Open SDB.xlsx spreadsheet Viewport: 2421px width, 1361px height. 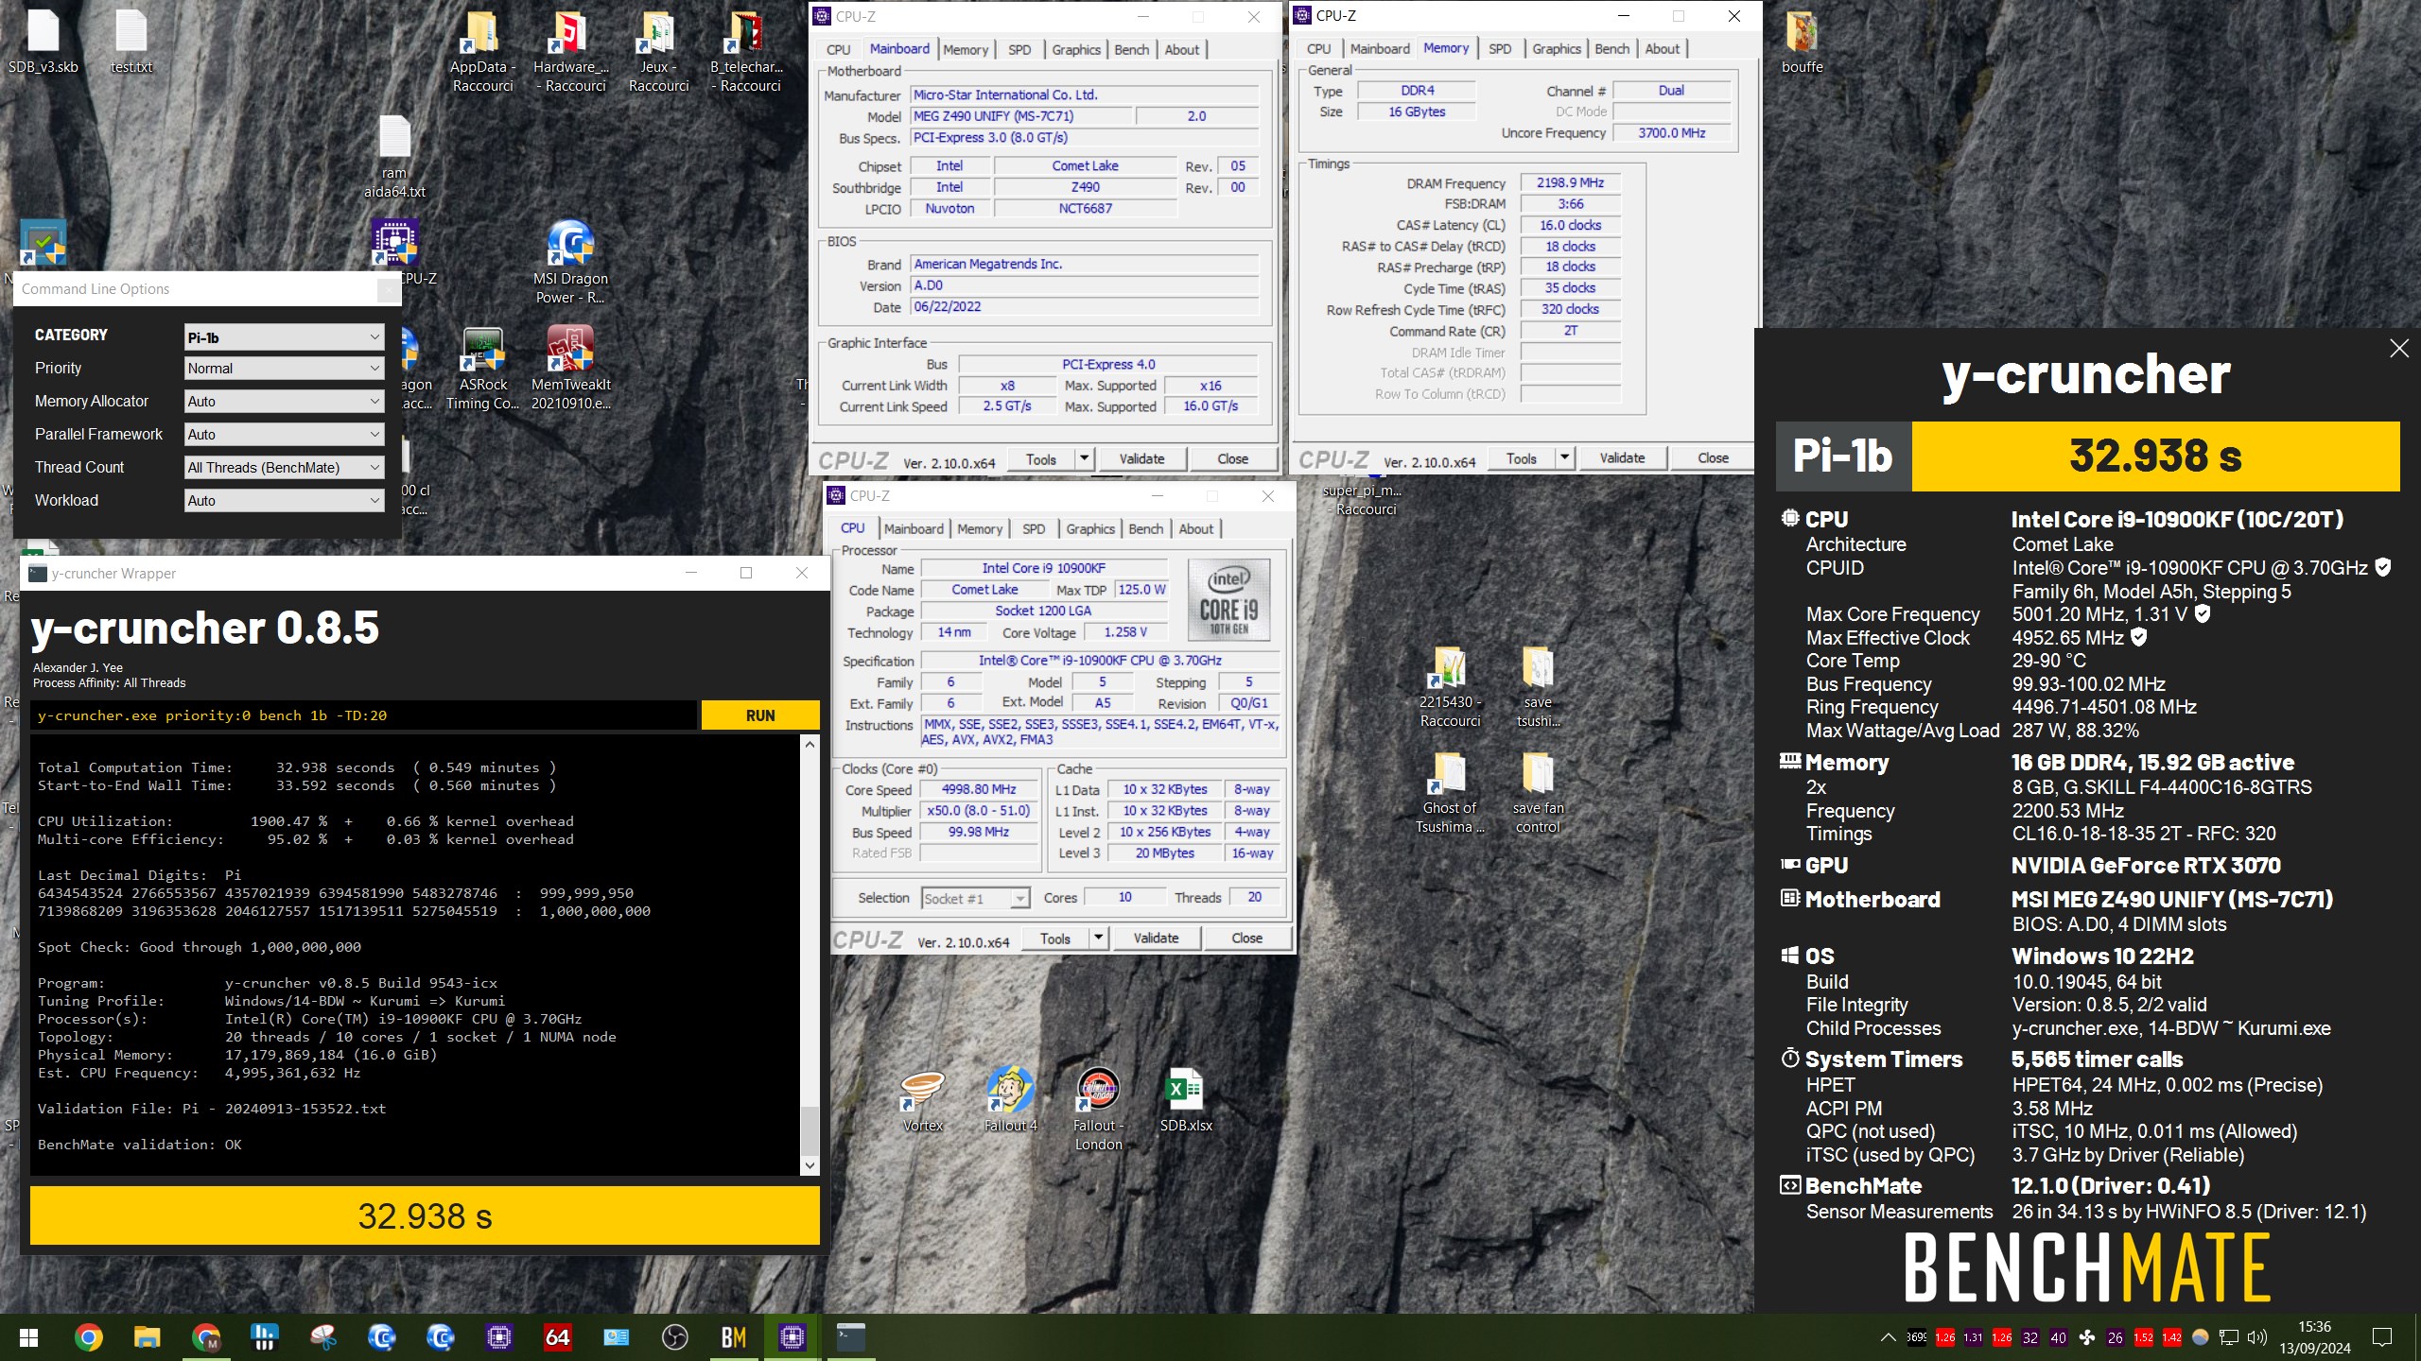(x=1186, y=1101)
